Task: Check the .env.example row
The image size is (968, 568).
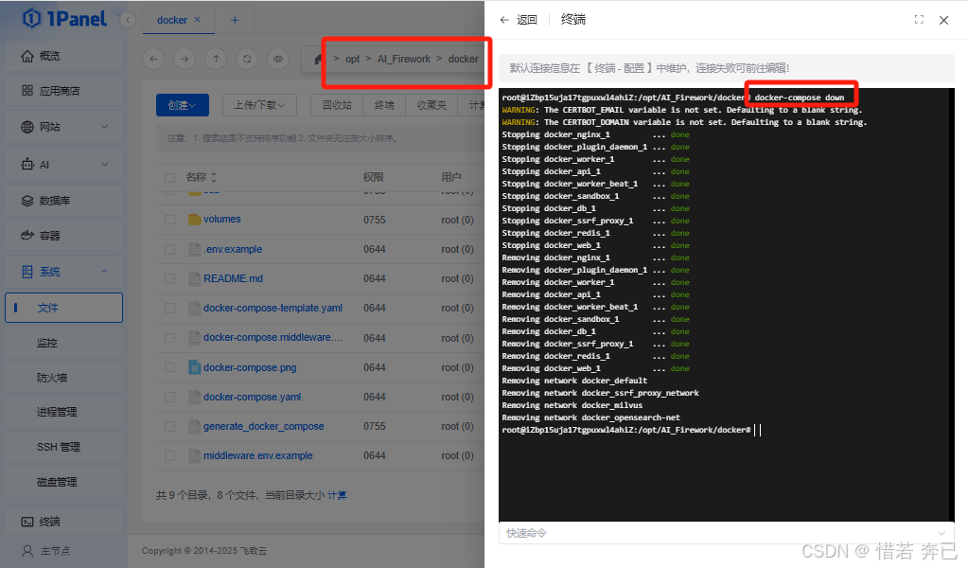Action: [x=169, y=249]
